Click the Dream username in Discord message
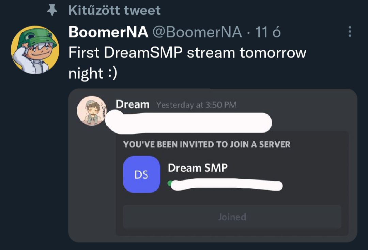The height and width of the screenshot is (250, 368). (x=133, y=104)
